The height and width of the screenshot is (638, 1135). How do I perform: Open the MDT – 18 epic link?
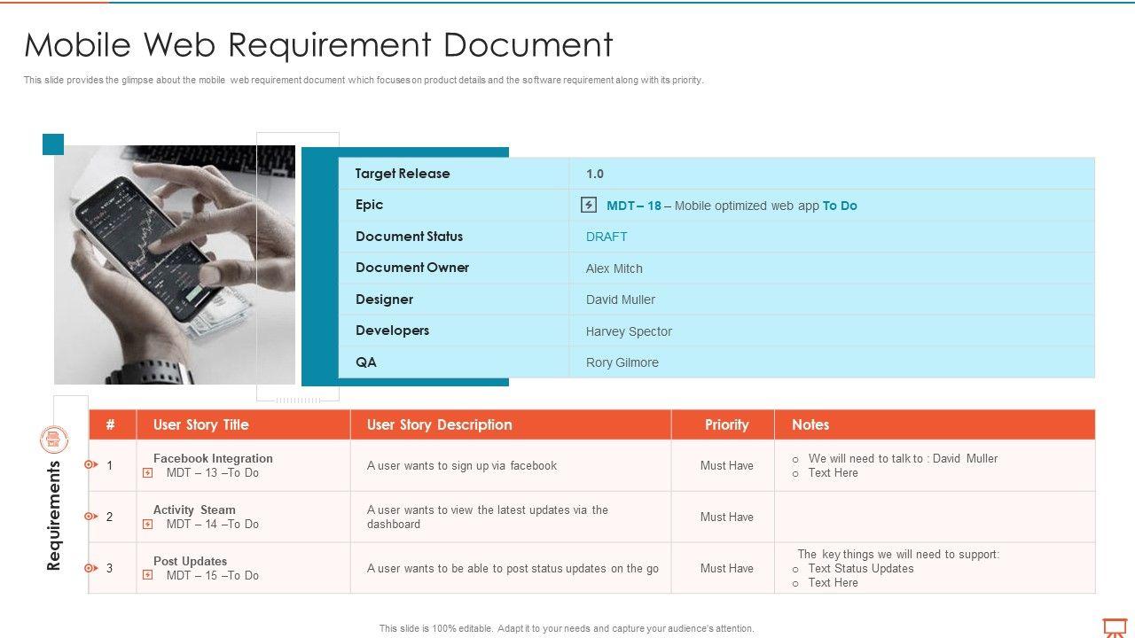pyautogui.click(x=633, y=206)
